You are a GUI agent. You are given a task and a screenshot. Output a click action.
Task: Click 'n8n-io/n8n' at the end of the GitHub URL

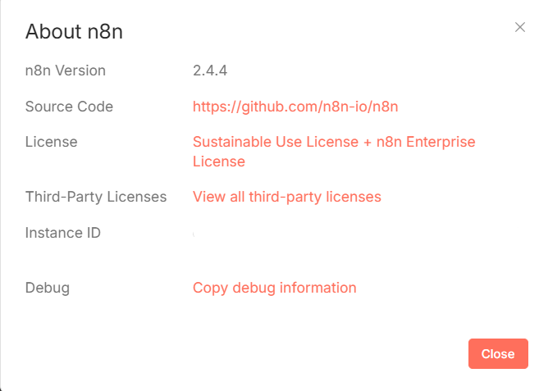(361, 107)
